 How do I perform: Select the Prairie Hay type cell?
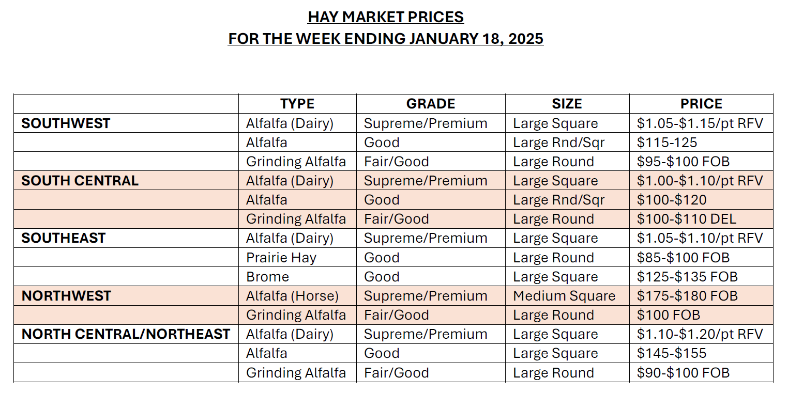coord(281,258)
